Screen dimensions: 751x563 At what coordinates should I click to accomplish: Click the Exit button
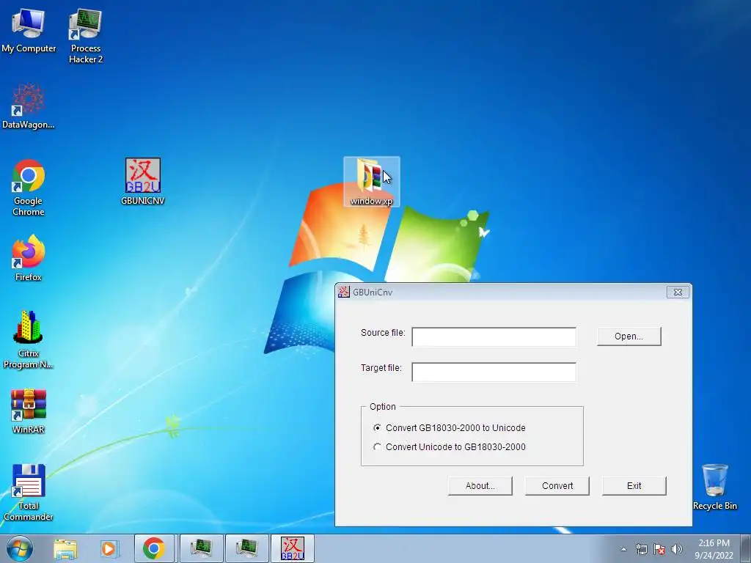pyautogui.click(x=634, y=486)
